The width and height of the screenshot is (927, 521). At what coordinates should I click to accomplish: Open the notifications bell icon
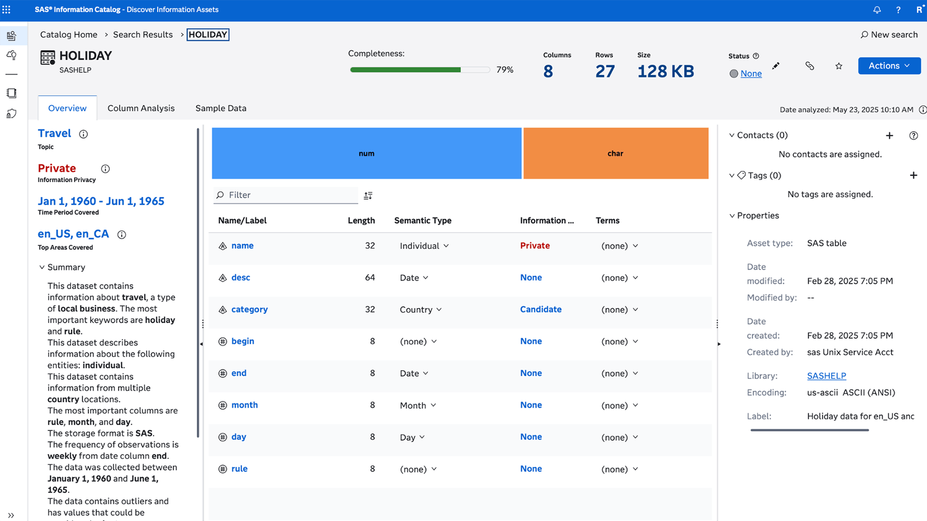(x=877, y=10)
